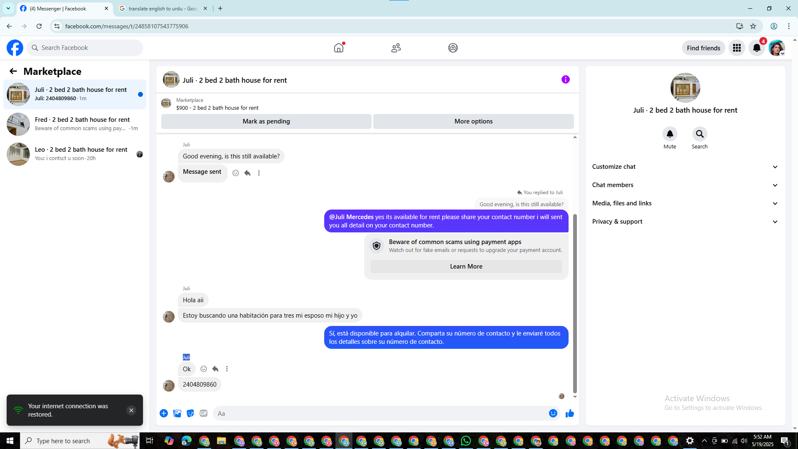The width and height of the screenshot is (798, 449).
Task: Reload the page with refresh icon
Action: tap(39, 26)
